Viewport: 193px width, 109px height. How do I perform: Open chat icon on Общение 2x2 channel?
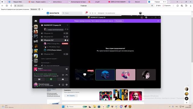(x=65, y=40)
